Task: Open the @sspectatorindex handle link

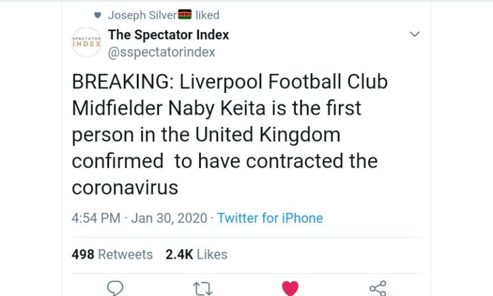Action: [x=162, y=52]
